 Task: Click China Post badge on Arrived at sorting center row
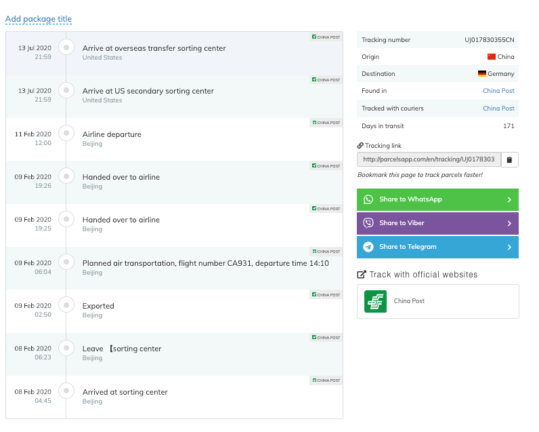coord(326,380)
